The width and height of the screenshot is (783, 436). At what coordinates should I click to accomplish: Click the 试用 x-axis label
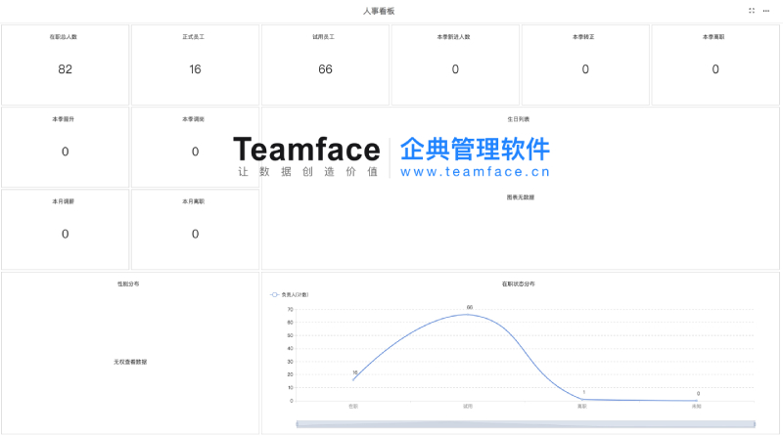(468, 407)
